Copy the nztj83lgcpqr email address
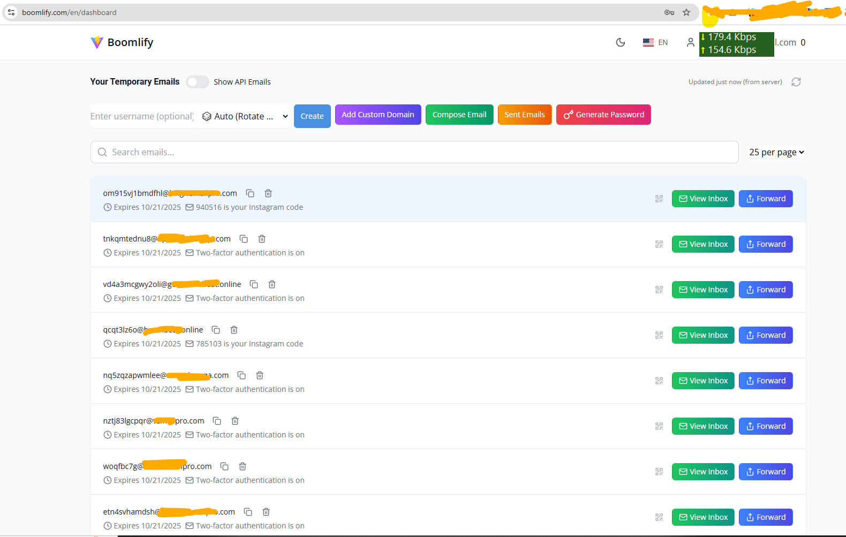The width and height of the screenshot is (846, 537). pyautogui.click(x=217, y=421)
